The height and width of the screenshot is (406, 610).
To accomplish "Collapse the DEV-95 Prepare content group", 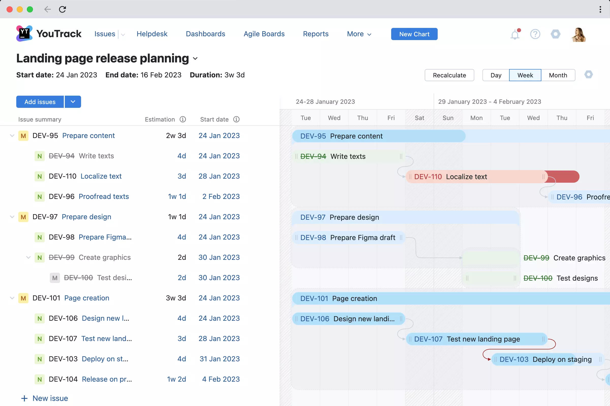I will coord(12,136).
